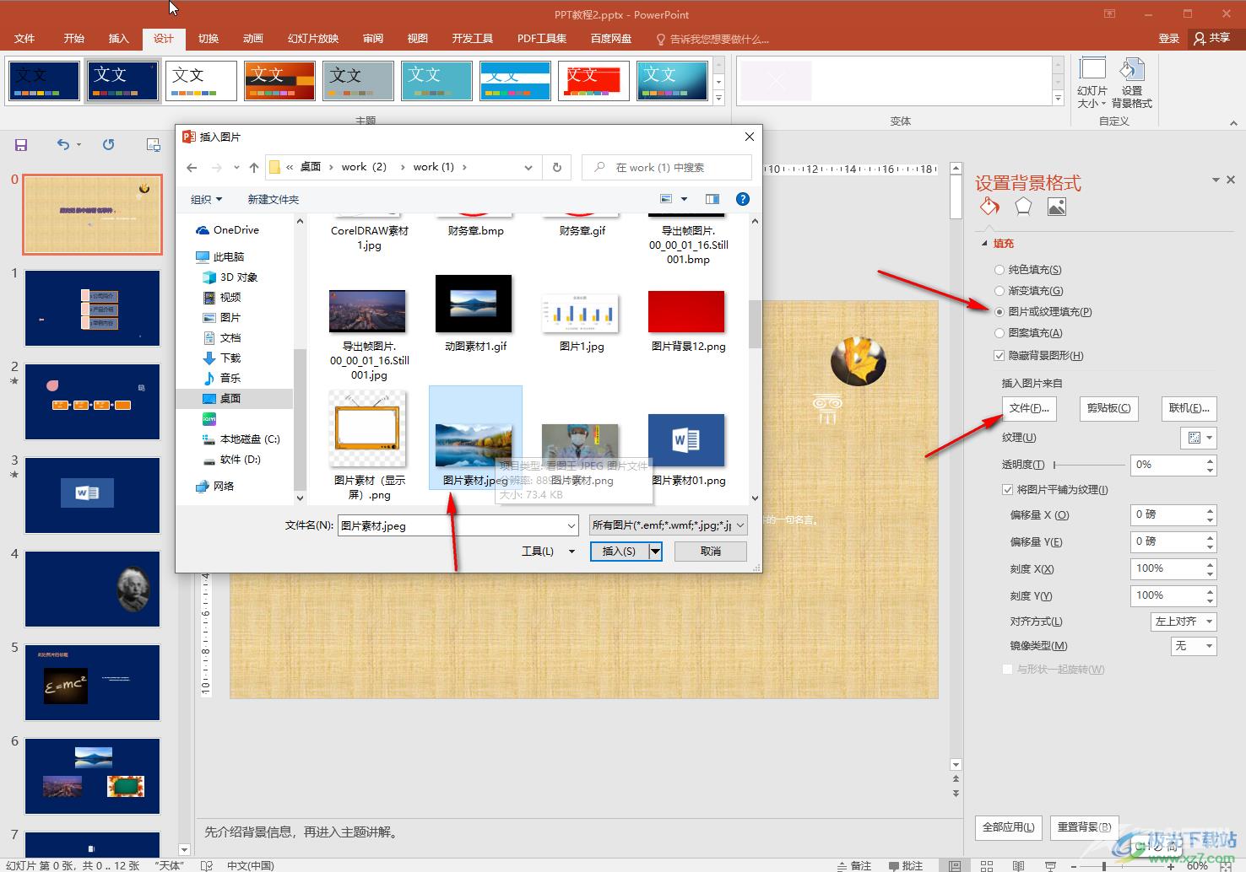The width and height of the screenshot is (1246, 872).
Task: Select 渐变填充 radio button
Action: pyautogui.click(x=1000, y=291)
